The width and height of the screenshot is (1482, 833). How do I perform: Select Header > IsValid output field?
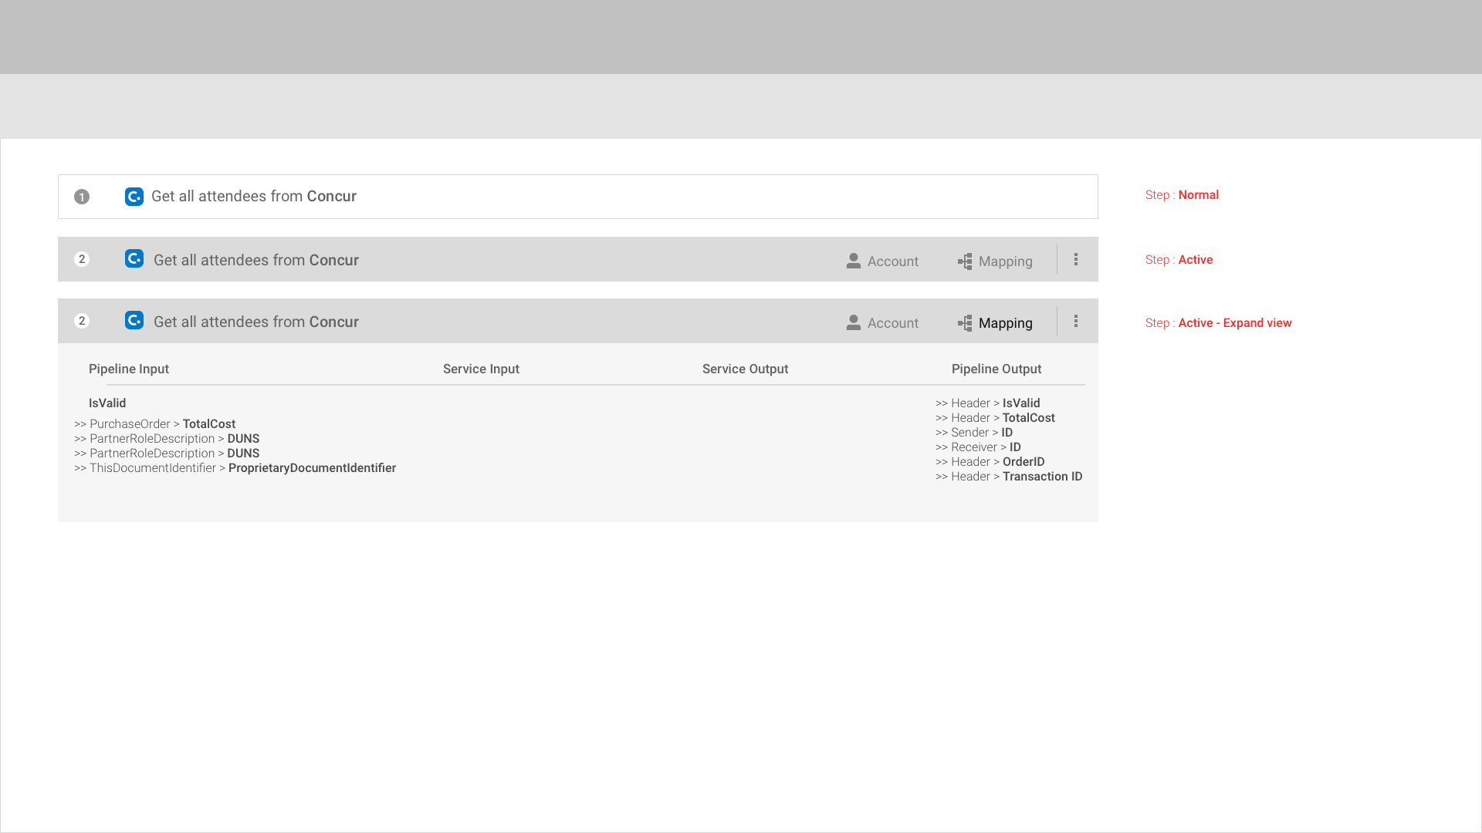(x=988, y=403)
